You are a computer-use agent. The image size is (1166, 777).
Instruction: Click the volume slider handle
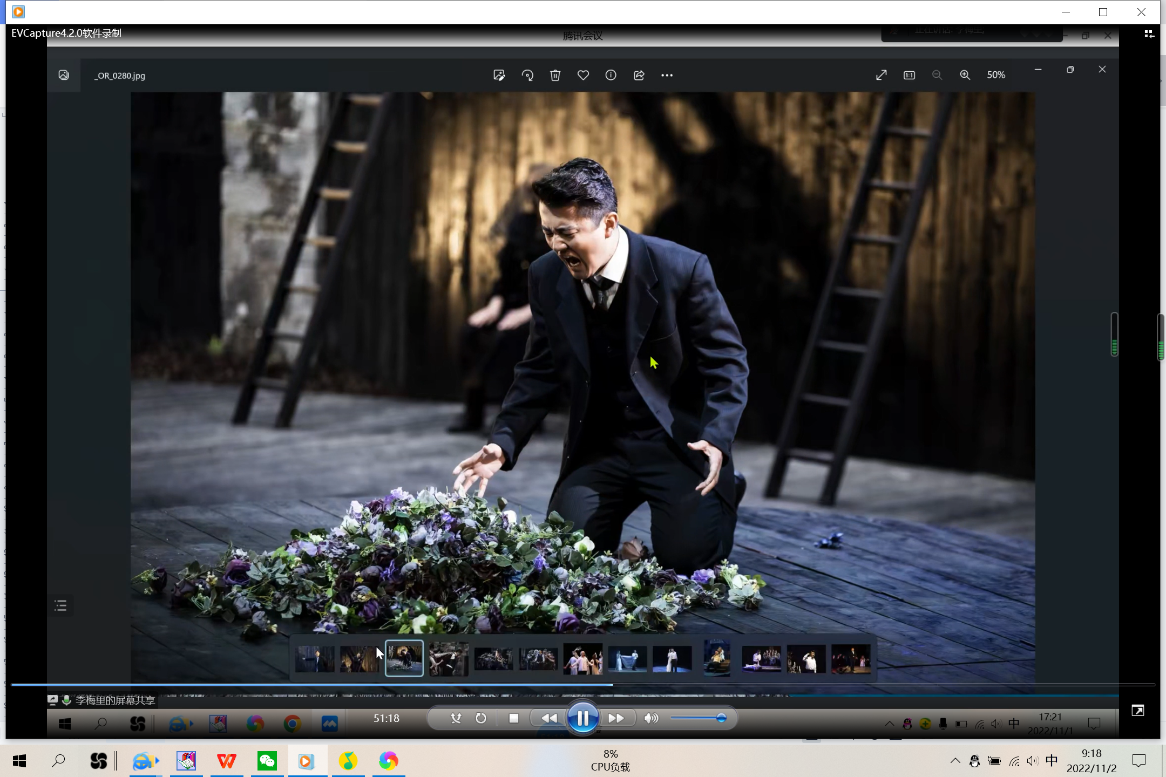721,718
